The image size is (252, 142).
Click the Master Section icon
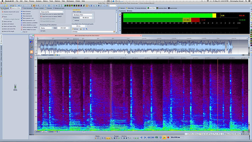pos(15,87)
